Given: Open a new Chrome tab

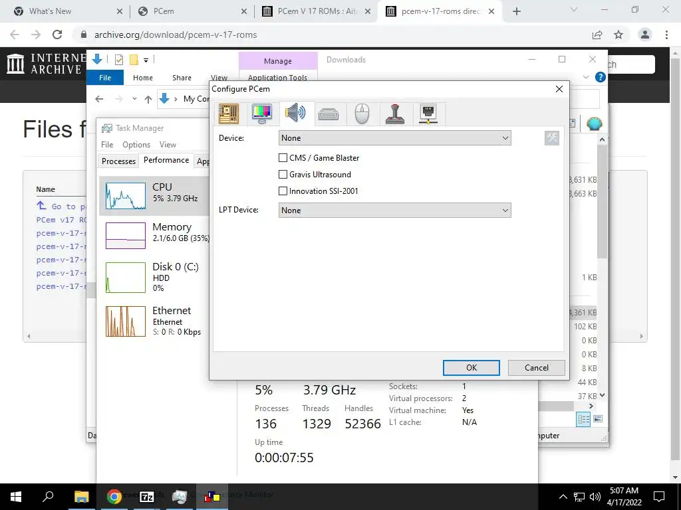Looking at the screenshot, I should coord(516,11).
